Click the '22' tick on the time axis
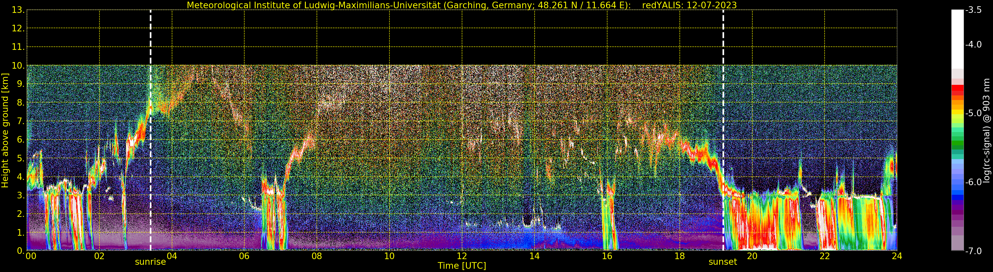 coord(824,256)
